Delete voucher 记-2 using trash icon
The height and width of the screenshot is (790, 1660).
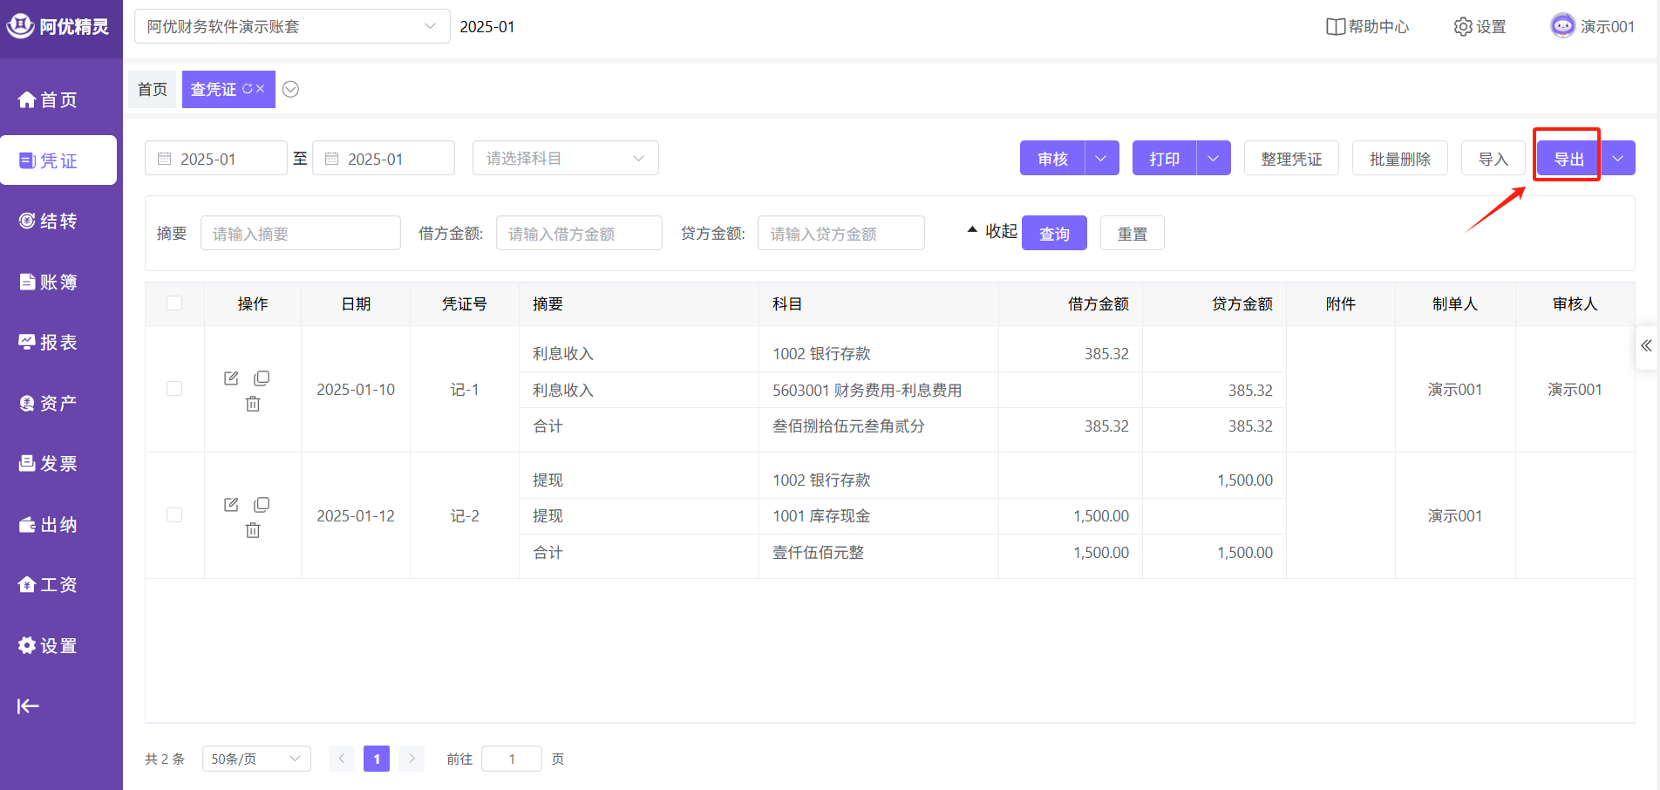[x=253, y=530]
